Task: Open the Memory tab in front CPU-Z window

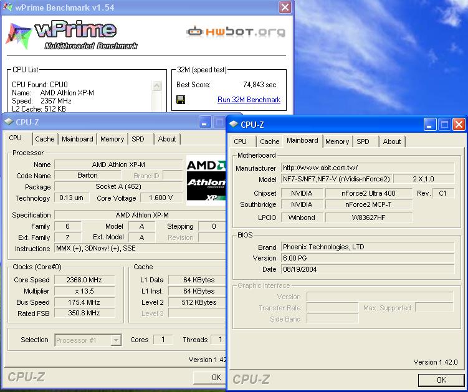Action: click(x=337, y=141)
